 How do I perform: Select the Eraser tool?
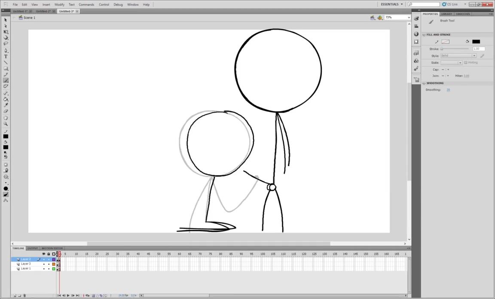[x=6, y=111]
